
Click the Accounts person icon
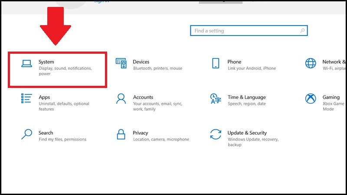pos(121,99)
